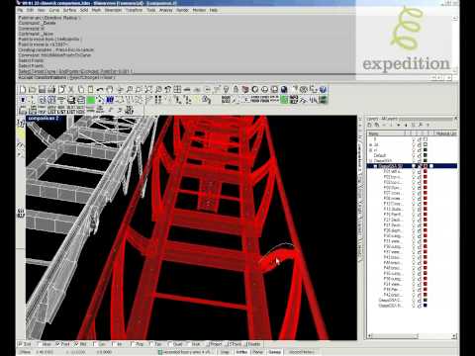Image resolution: width=475 pixels, height=356 pixels.
Task: Toggle the Quad osnap checkbox
Action: (170, 344)
